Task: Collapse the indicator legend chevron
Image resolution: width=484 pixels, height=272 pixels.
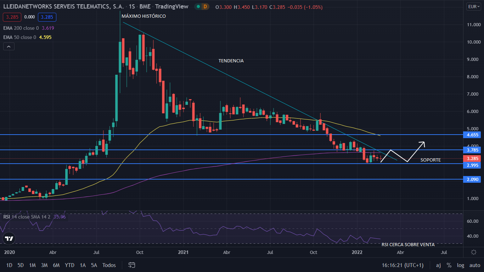Action: 9,46
